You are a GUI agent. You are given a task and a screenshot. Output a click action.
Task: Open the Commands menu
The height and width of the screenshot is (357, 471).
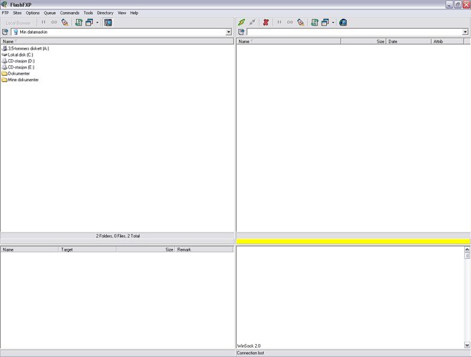[69, 13]
